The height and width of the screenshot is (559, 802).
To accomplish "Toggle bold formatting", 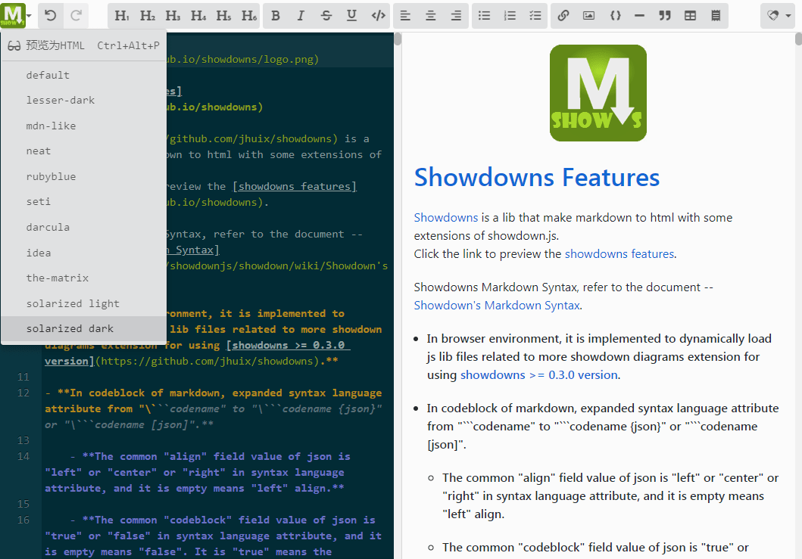I will pyautogui.click(x=276, y=15).
